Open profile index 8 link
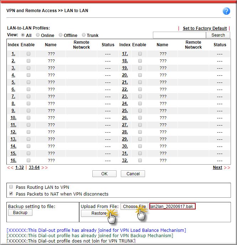Screen dimensions: 237x245 tap(13, 103)
